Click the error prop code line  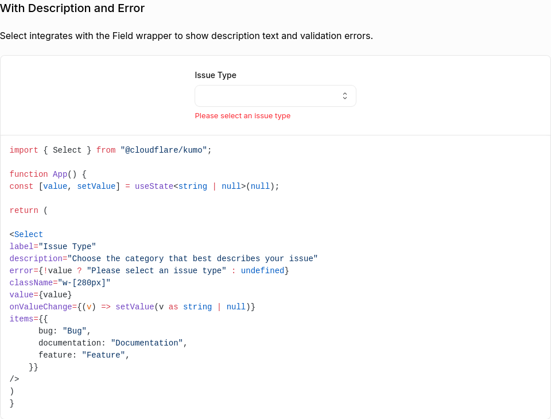pyautogui.click(x=149, y=271)
